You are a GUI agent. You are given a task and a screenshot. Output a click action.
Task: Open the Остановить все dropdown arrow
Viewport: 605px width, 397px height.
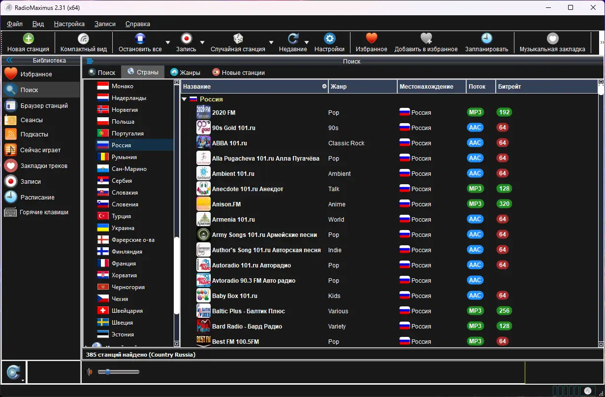coord(168,42)
